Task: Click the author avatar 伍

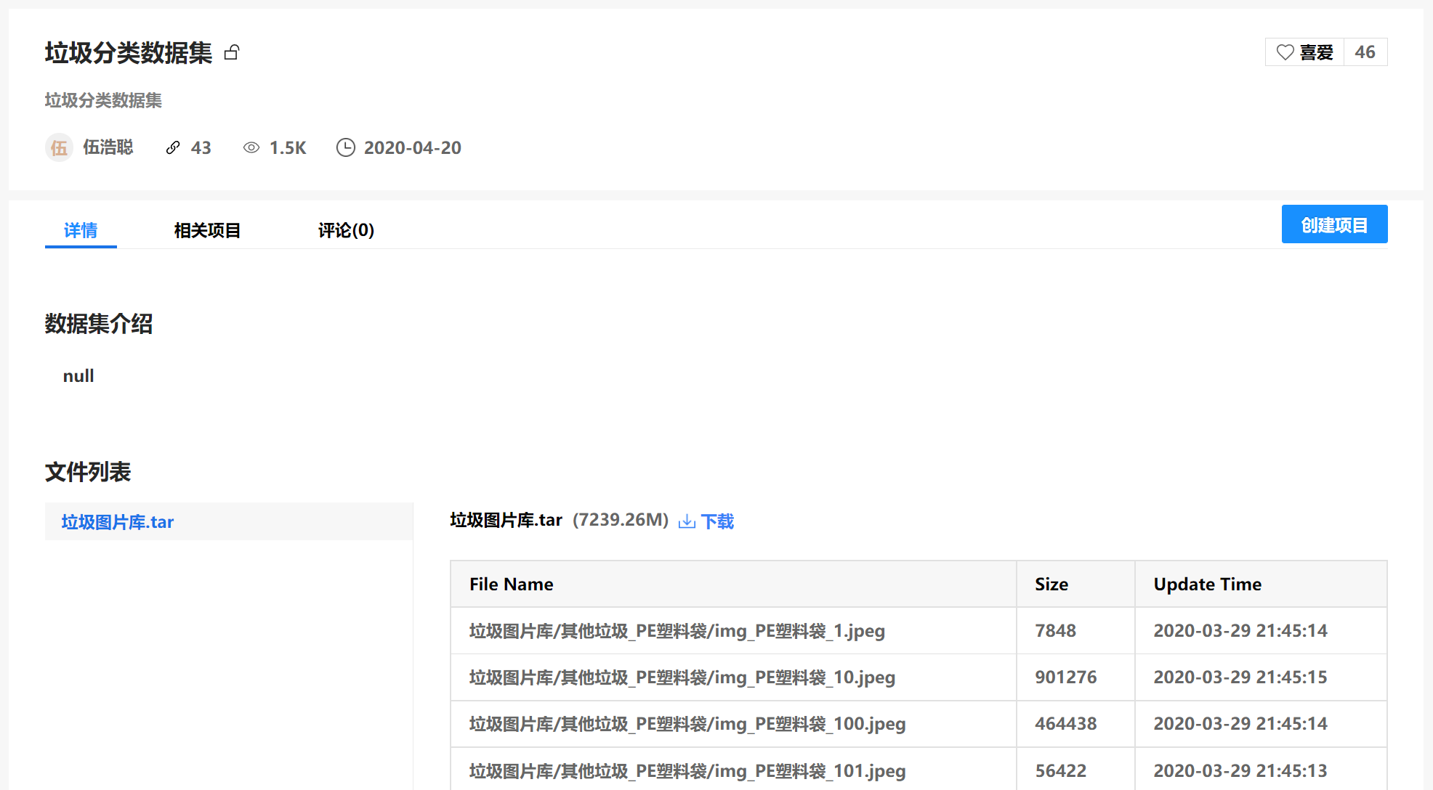Action: (x=59, y=147)
